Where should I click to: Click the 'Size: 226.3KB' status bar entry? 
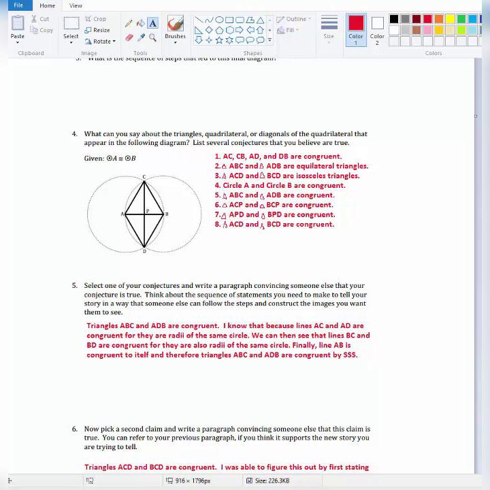coord(268,480)
